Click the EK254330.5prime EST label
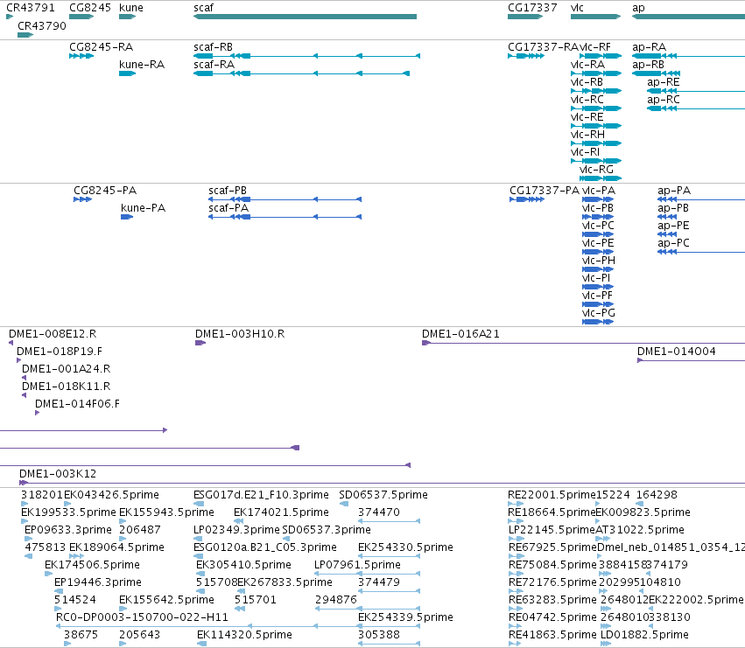745x648 pixels. tap(405, 547)
